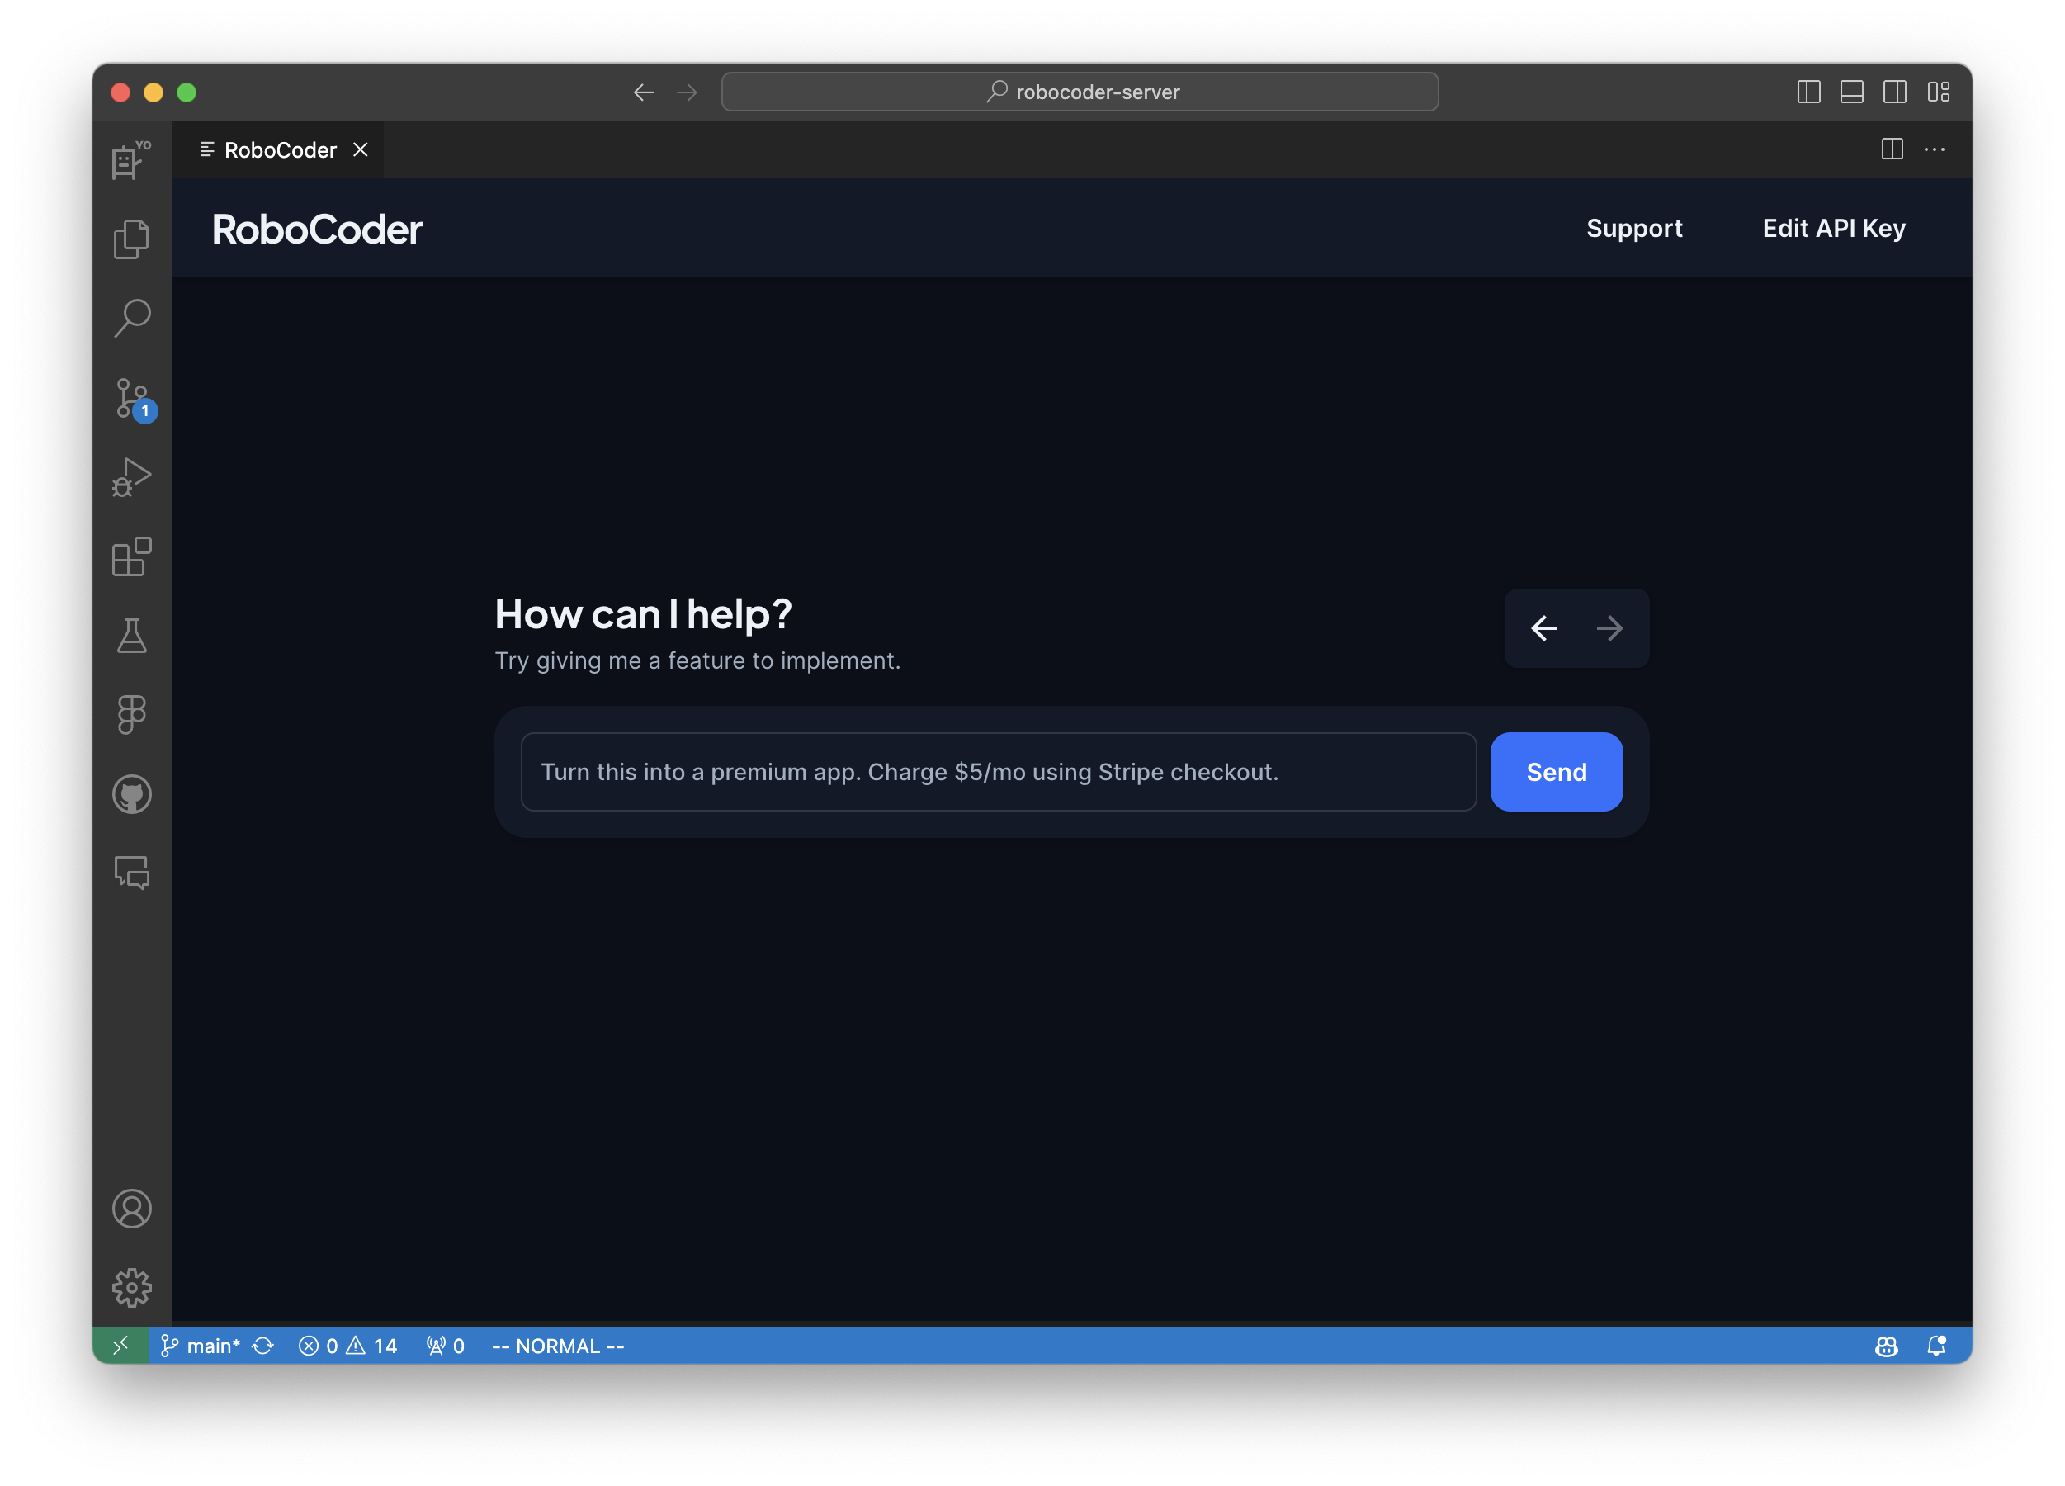Open the GitHub sidebar view

click(131, 794)
